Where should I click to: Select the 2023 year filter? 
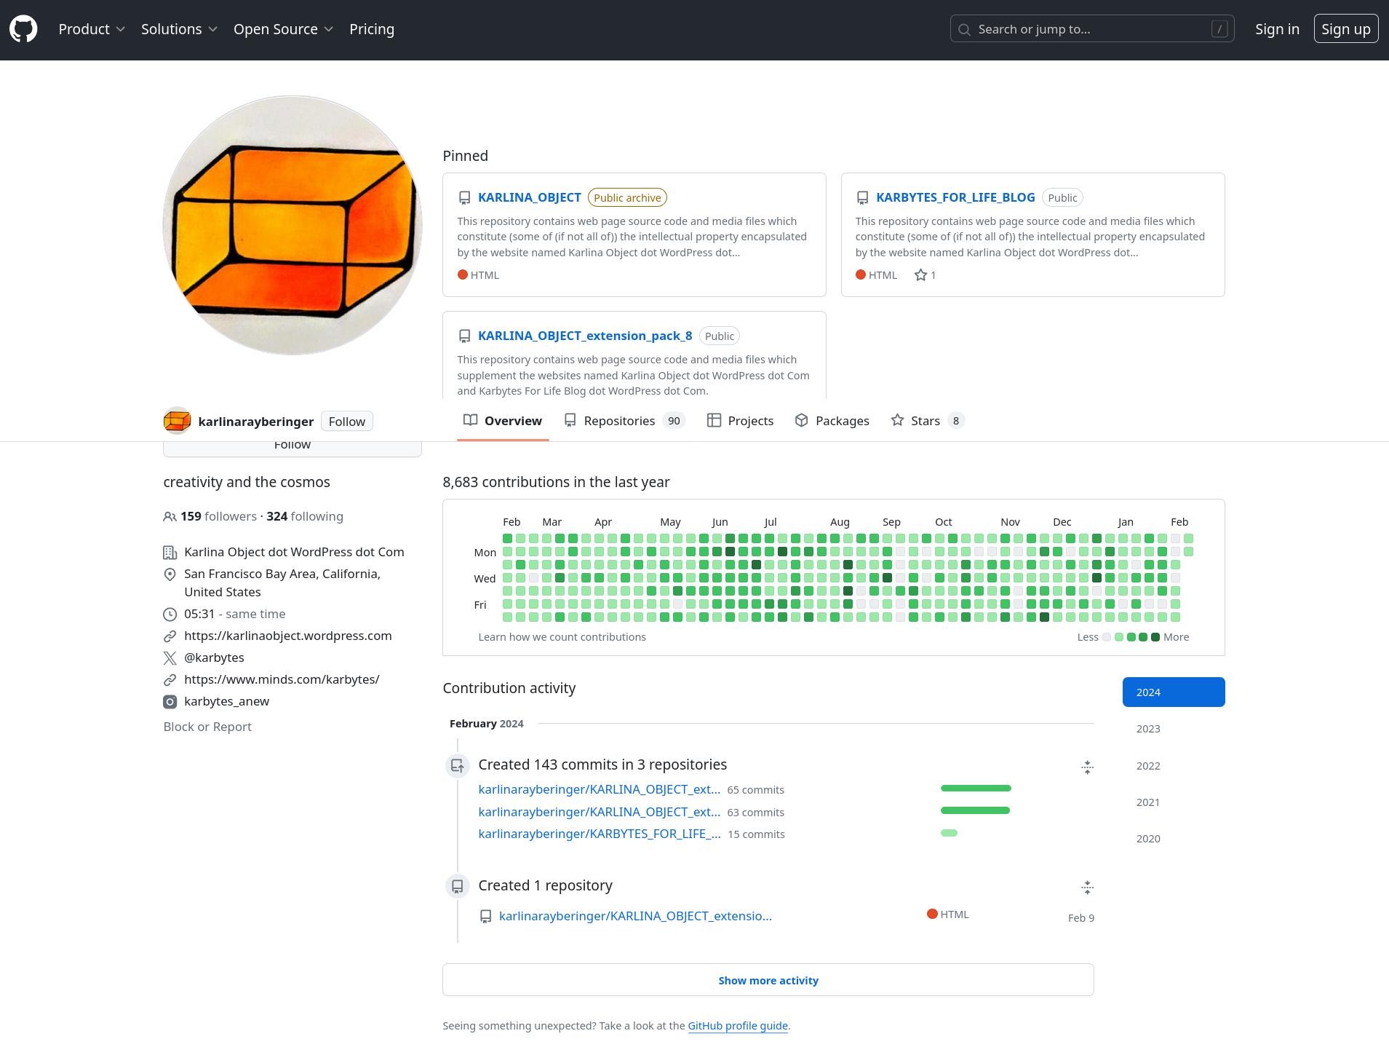[1173, 729]
